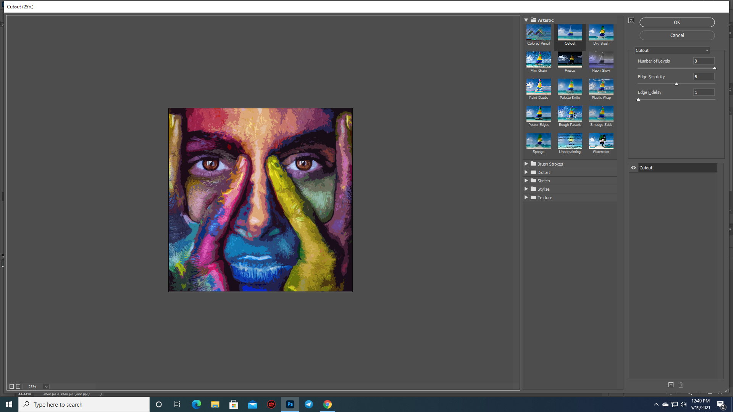Viewport: 733px width, 412px height.
Task: Choose the Dry Brush filter
Action: point(601,35)
